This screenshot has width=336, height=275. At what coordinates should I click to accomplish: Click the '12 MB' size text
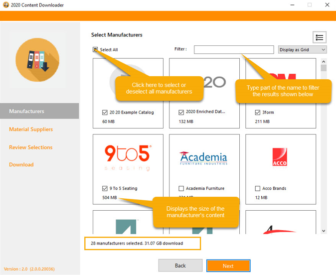(261, 197)
